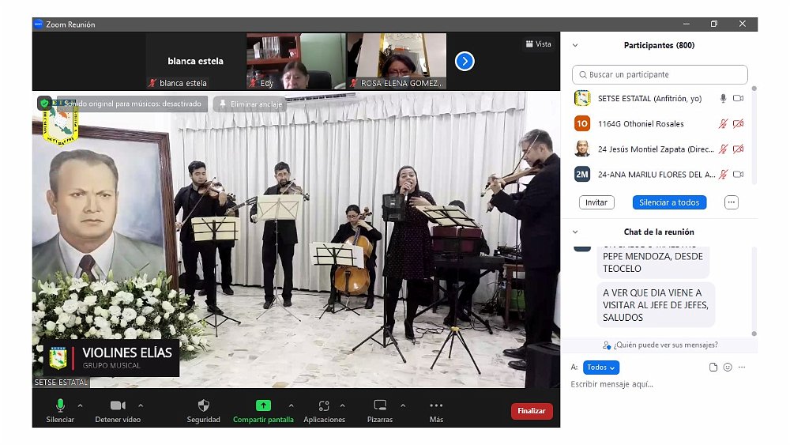Toggle Detener vídeo camera button
790x445 pixels.
click(118, 405)
